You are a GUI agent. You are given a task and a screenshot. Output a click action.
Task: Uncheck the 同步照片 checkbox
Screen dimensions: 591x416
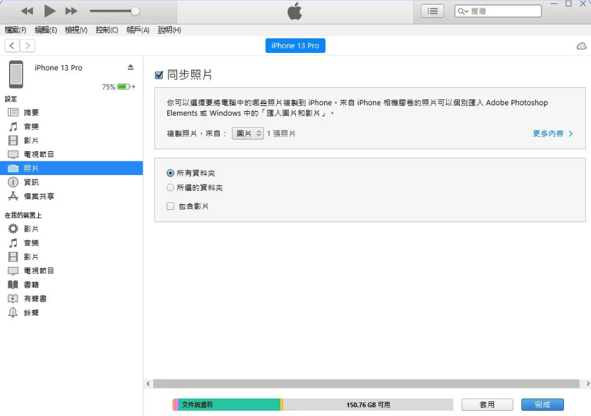158,74
